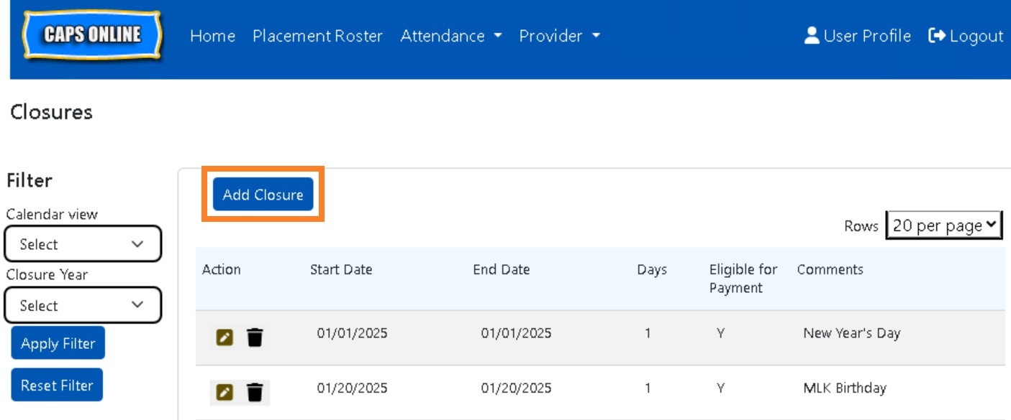Viewport: 1011px width, 420px height.
Task: Edit the New Year's Day closure
Action: [225, 337]
